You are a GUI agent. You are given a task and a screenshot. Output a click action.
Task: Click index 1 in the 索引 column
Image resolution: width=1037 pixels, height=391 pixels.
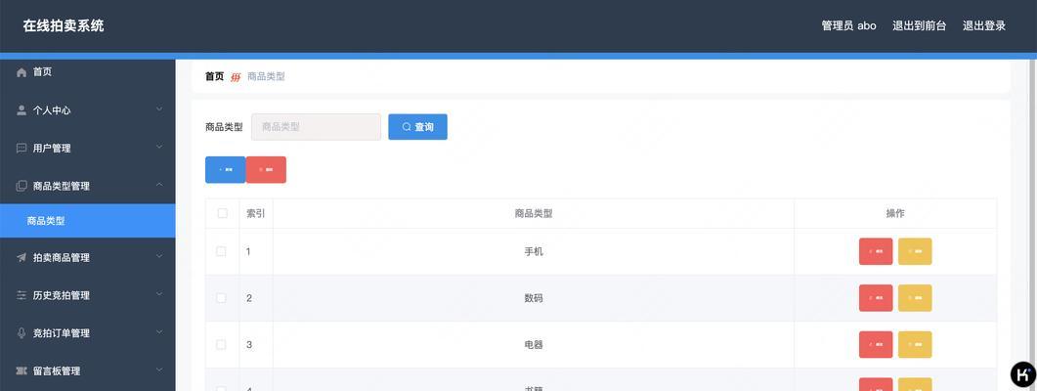(x=248, y=251)
